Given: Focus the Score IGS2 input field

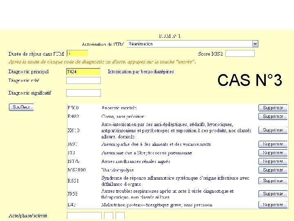Looking at the screenshot, I should (x=240, y=54).
